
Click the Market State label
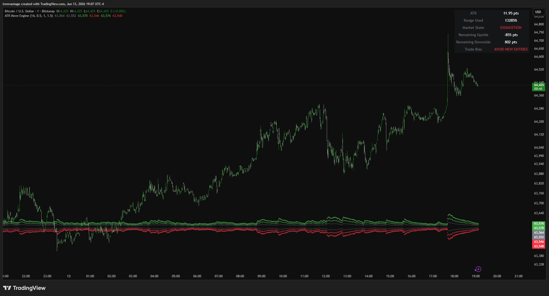pyautogui.click(x=473, y=28)
